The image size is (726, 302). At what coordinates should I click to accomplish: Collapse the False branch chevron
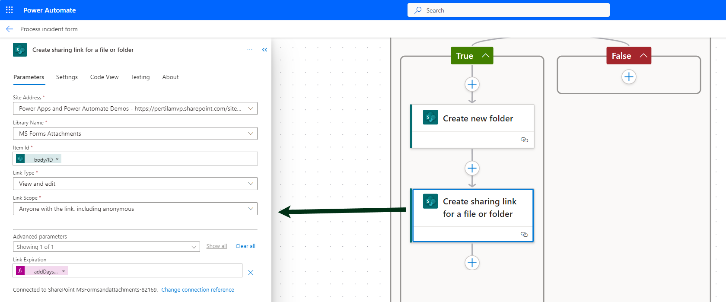[x=643, y=56]
